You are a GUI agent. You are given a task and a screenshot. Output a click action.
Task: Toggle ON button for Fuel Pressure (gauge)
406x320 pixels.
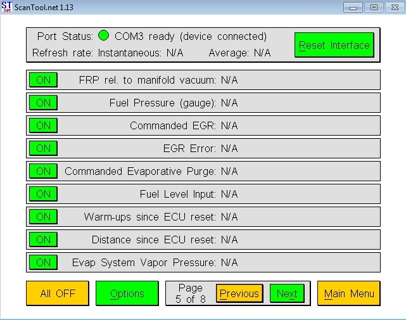click(x=43, y=103)
